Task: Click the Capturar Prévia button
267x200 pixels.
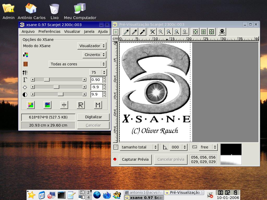Action: pyautogui.click(x=135, y=159)
